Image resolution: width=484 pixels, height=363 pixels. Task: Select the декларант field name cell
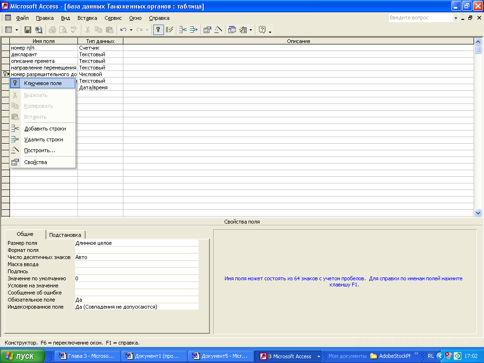(43, 54)
